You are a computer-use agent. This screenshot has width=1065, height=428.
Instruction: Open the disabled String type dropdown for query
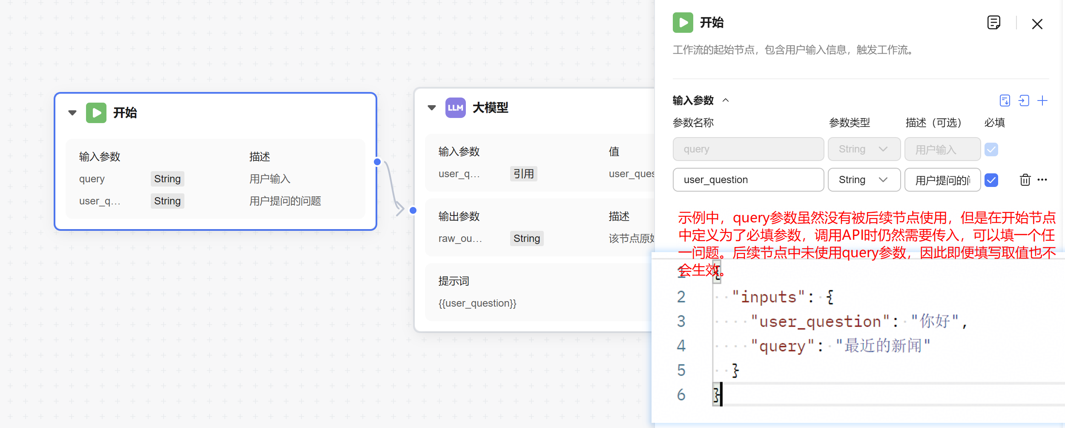(x=864, y=149)
